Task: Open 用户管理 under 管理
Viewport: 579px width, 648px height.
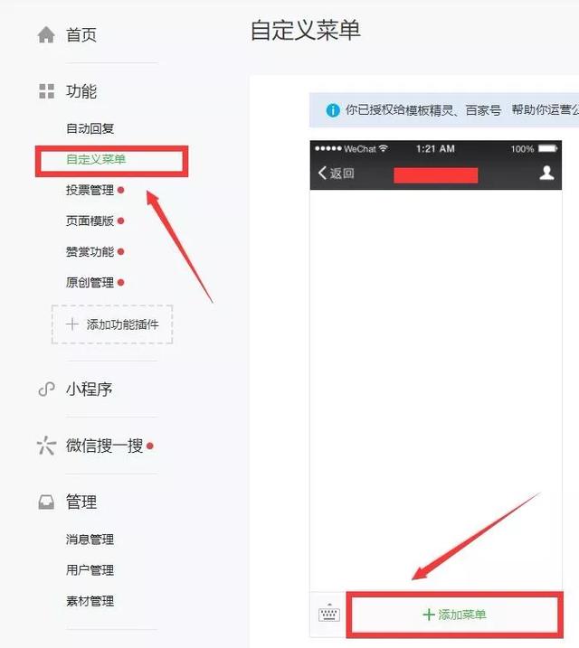Action: pyautogui.click(x=90, y=570)
